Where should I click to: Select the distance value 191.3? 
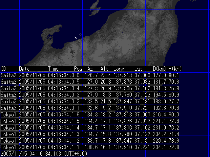point(159,88)
